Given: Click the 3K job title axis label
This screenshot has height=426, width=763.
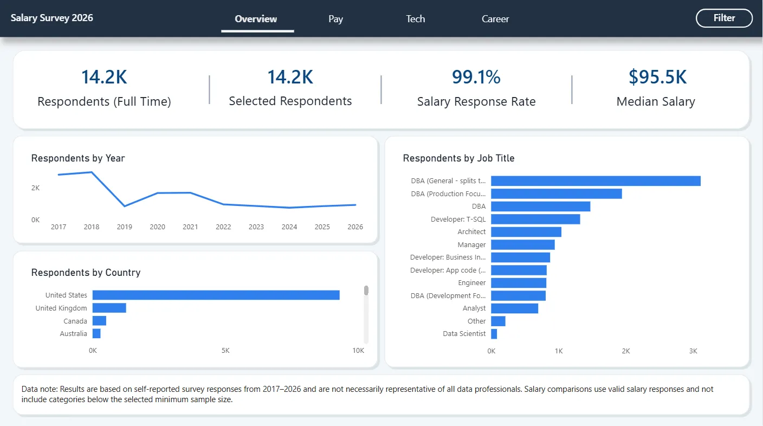Looking at the screenshot, I should click(x=693, y=351).
